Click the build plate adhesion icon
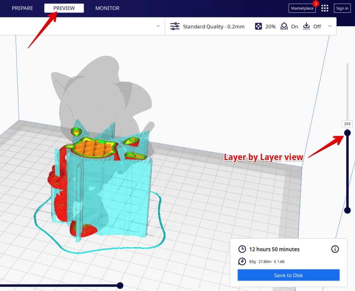The height and width of the screenshot is (291, 355). pos(306,26)
